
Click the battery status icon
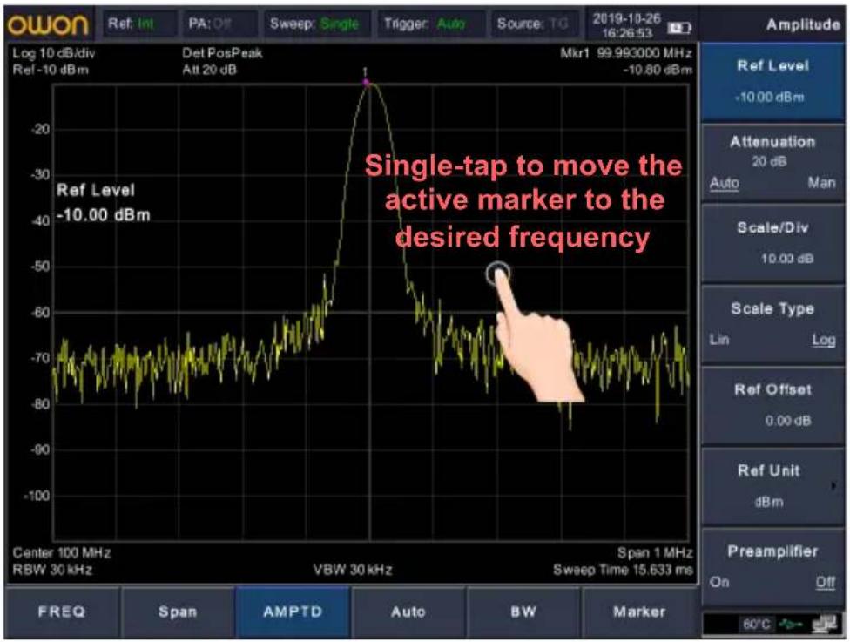coord(678,28)
